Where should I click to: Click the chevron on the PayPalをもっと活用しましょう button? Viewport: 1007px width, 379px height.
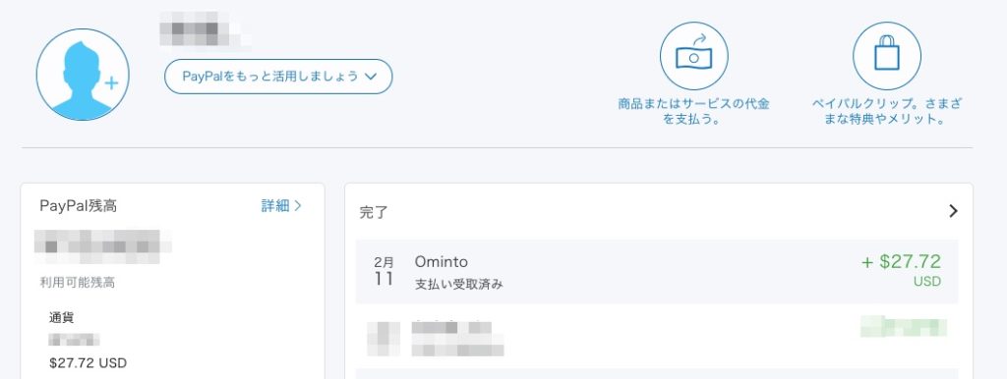[x=370, y=77]
